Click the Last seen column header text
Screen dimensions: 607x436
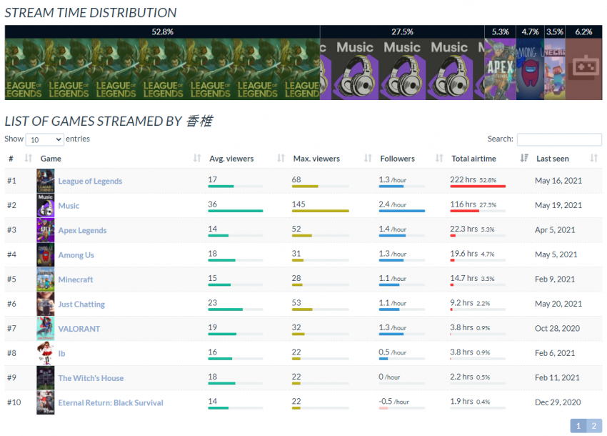coord(553,159)
